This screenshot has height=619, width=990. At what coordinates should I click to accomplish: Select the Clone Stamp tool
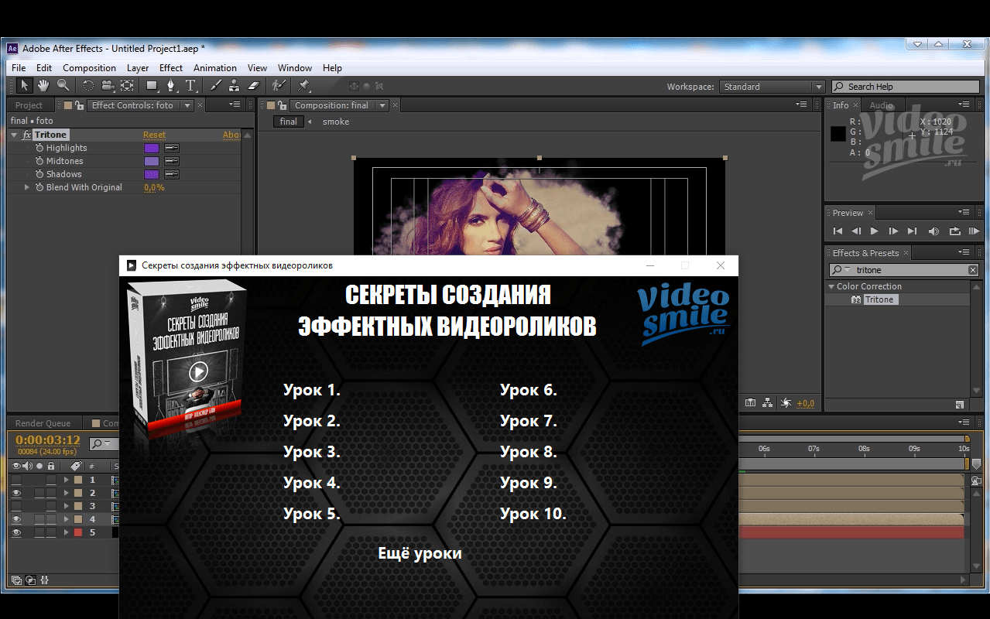235,86
